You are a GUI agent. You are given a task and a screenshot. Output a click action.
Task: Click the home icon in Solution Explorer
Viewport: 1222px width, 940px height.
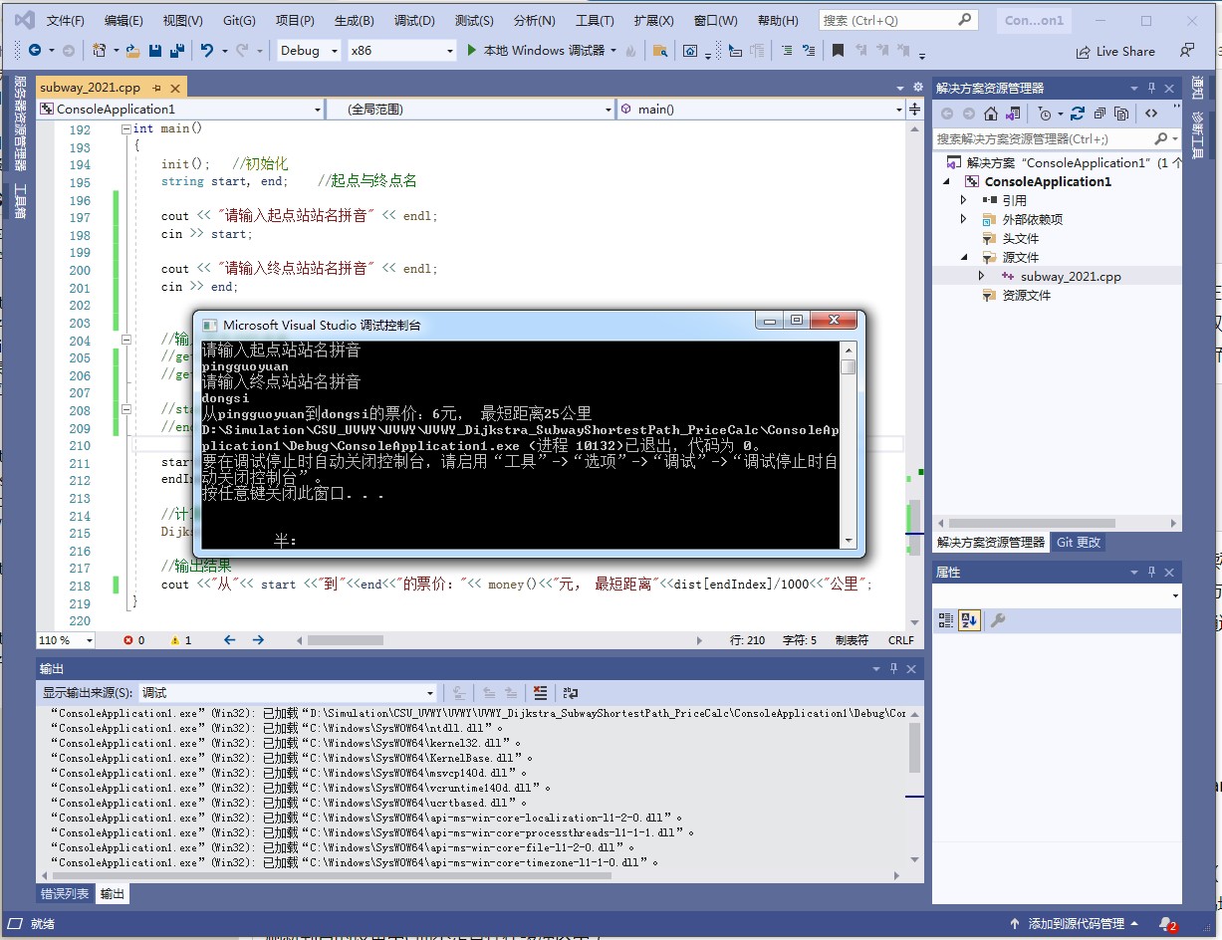991,114
